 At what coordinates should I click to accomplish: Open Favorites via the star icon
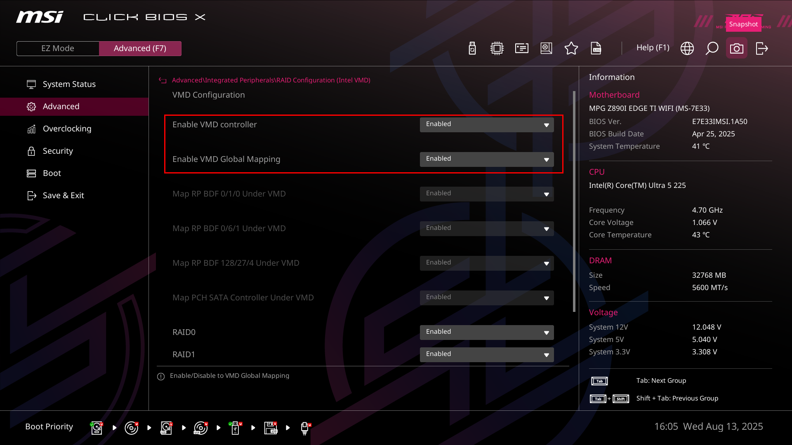571,48
